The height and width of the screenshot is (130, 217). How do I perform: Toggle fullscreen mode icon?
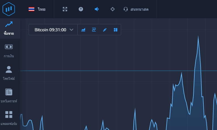click(x=65, y=9)
